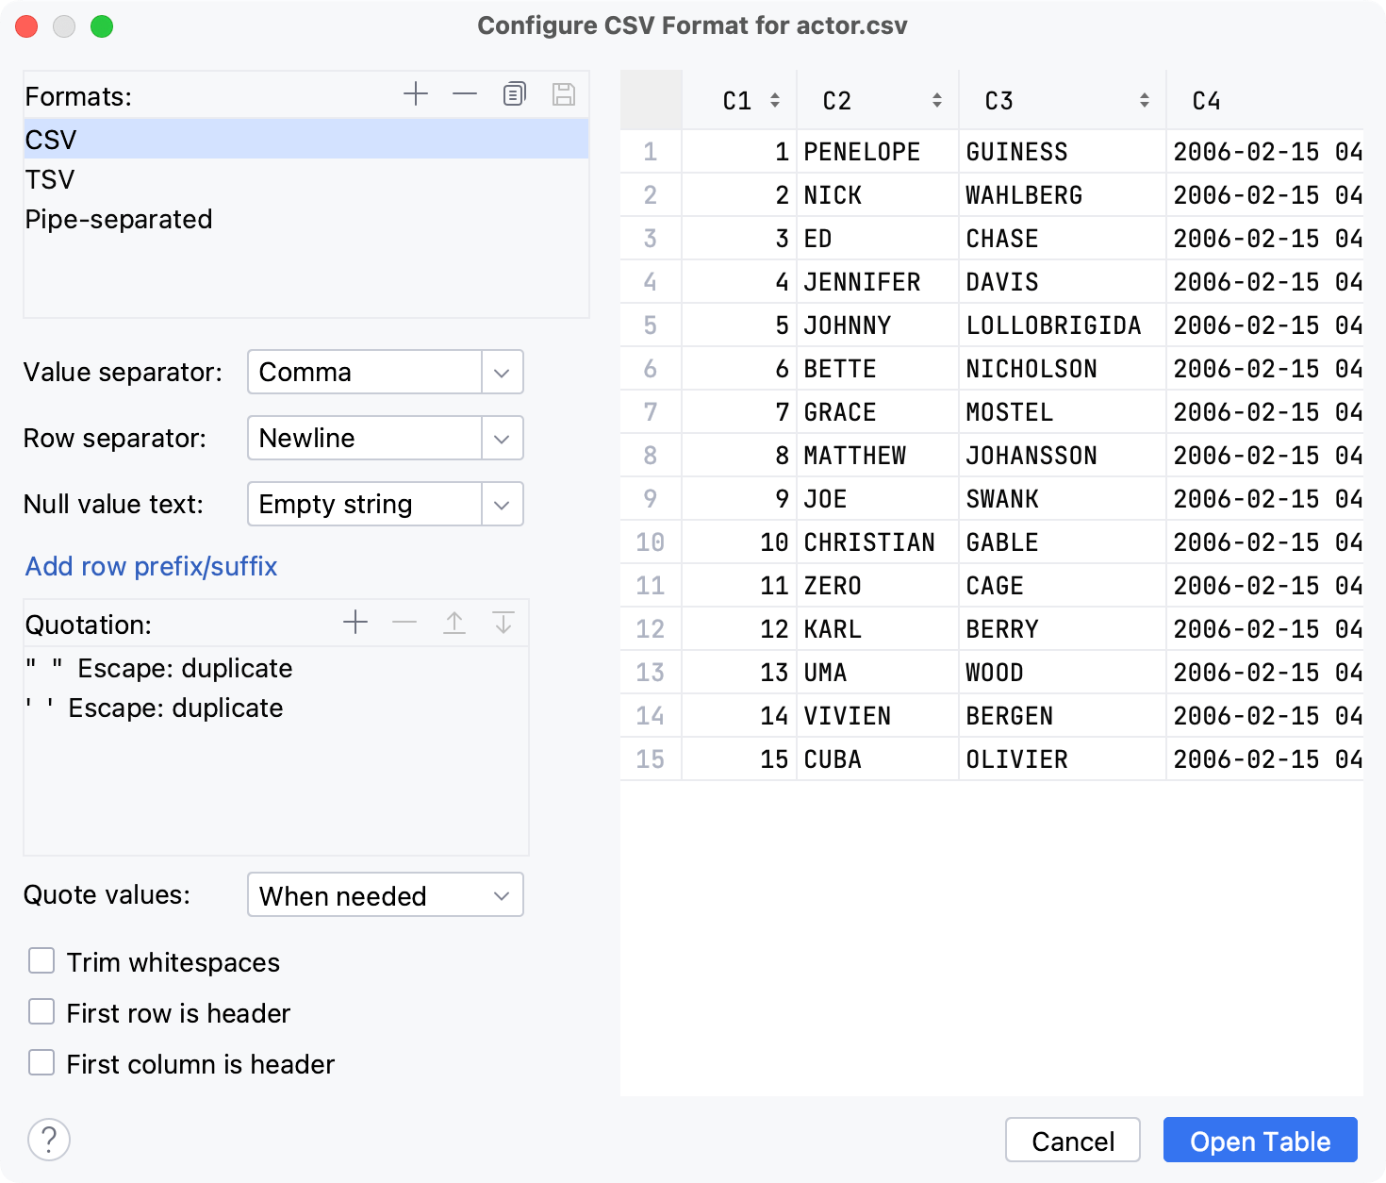The width and height of the screenshot is (1386, 1183).
Task: Duplicate the CSV format via the copy icon
Action: coord(514,93)
